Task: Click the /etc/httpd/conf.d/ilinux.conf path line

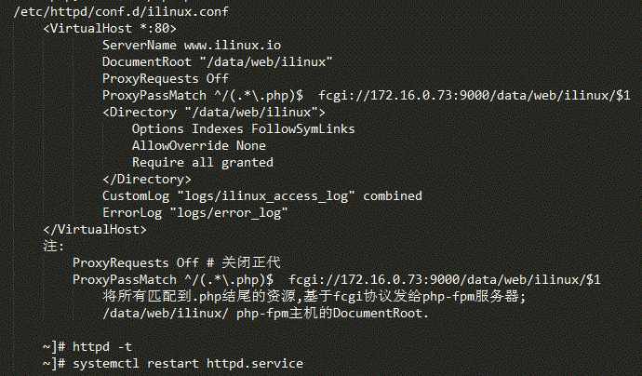Action: [x=121, y=11]
